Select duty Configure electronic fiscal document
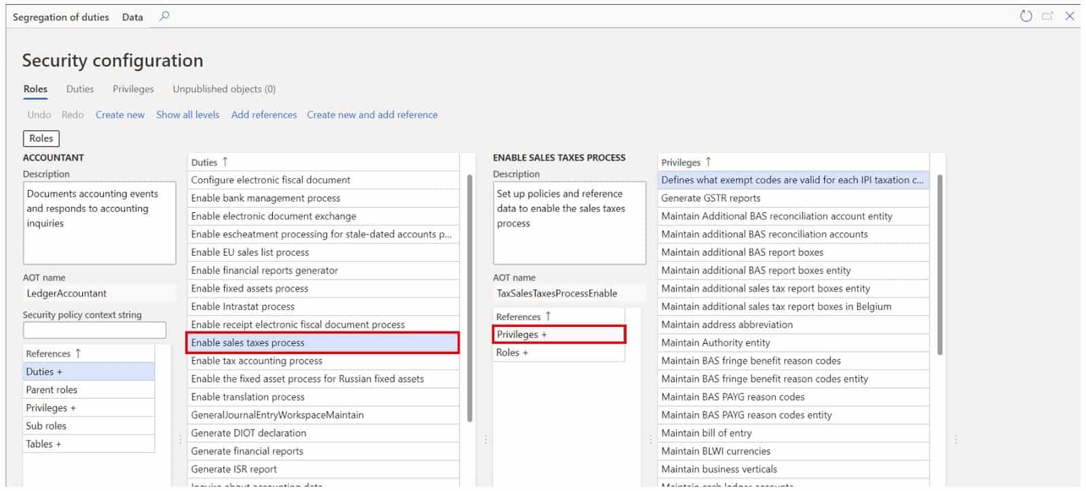Viewport: 1086px width, 491px height. tap(323, 180)
